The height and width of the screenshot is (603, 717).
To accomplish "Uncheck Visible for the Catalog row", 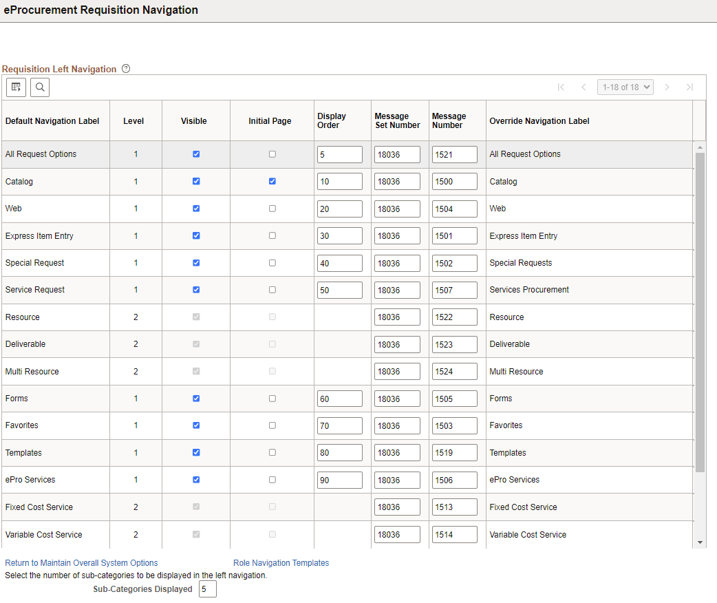I will click(x=195, y=181).
